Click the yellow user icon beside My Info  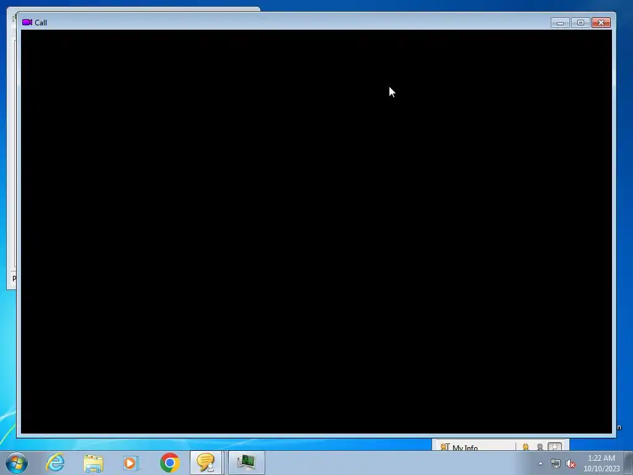click(525, 447)
